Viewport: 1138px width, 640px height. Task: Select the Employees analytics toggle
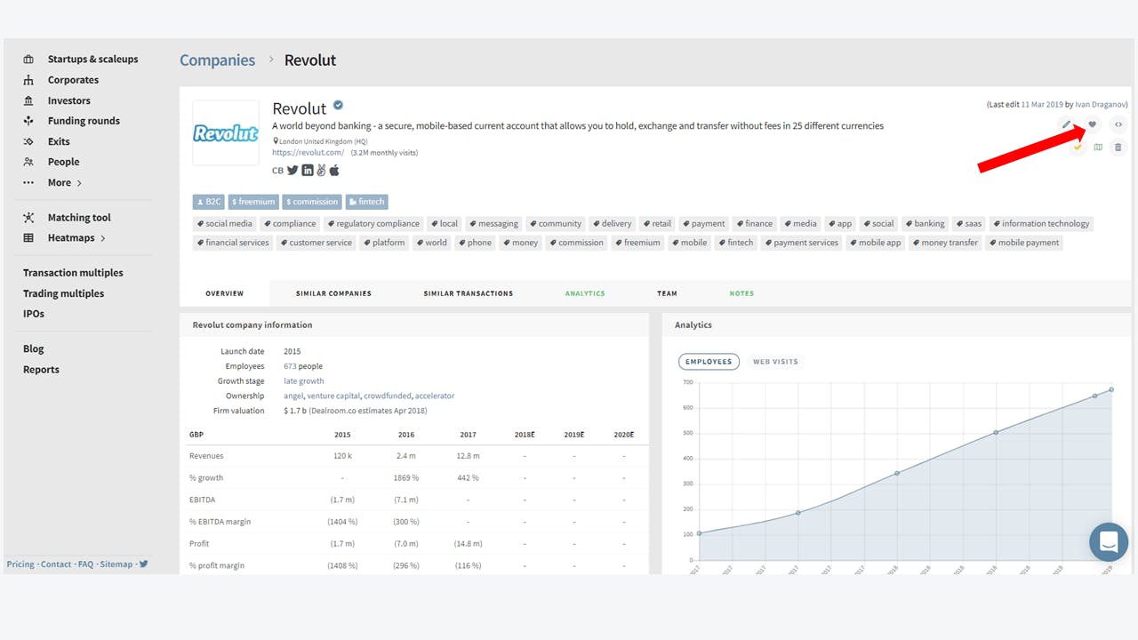pyautogui.click(x=709, y=362)
